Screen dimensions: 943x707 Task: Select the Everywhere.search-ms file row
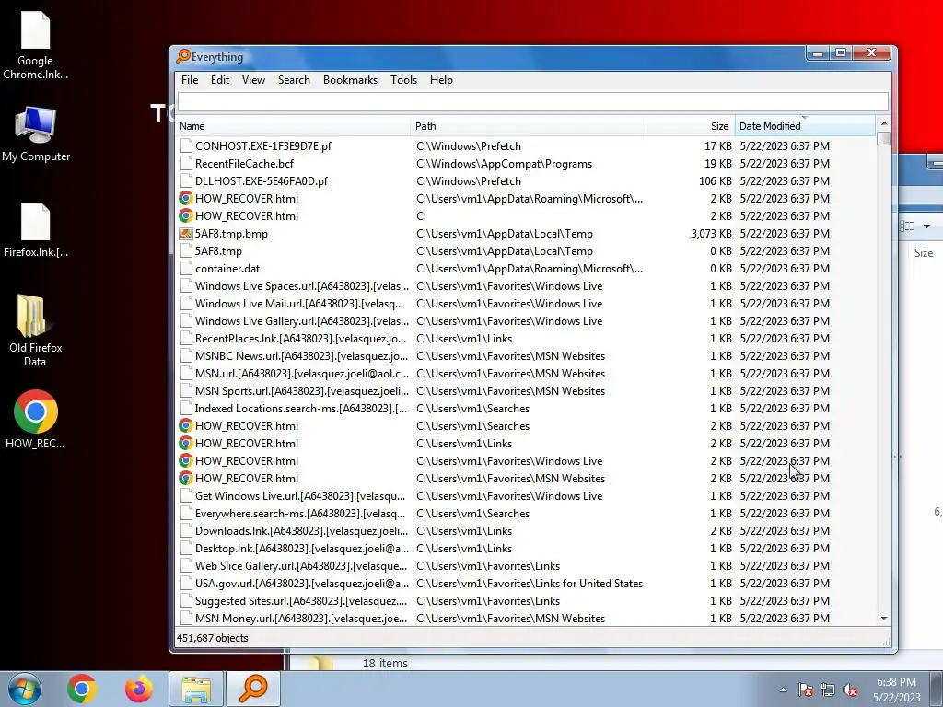click(x=526, y=514)
